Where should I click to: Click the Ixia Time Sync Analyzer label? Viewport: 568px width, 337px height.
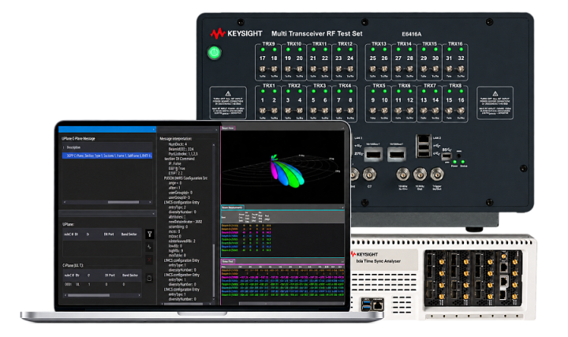click(378, 261)
